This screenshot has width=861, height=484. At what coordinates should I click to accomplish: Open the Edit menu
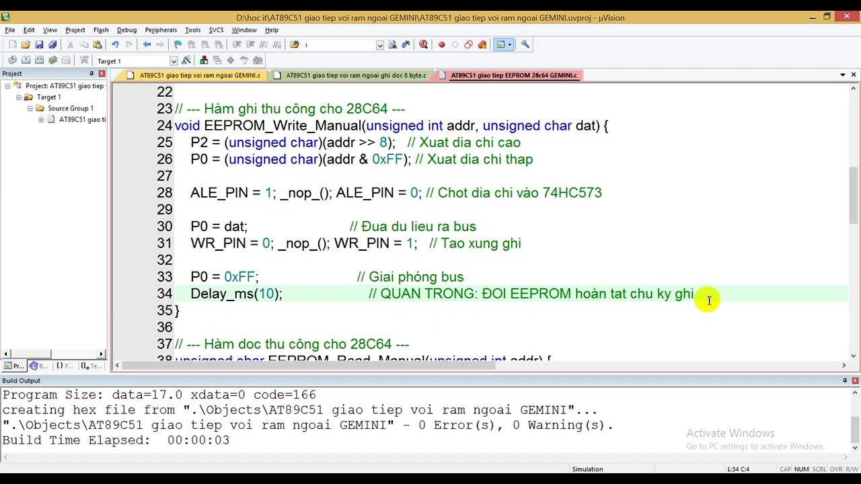point(29,30)
